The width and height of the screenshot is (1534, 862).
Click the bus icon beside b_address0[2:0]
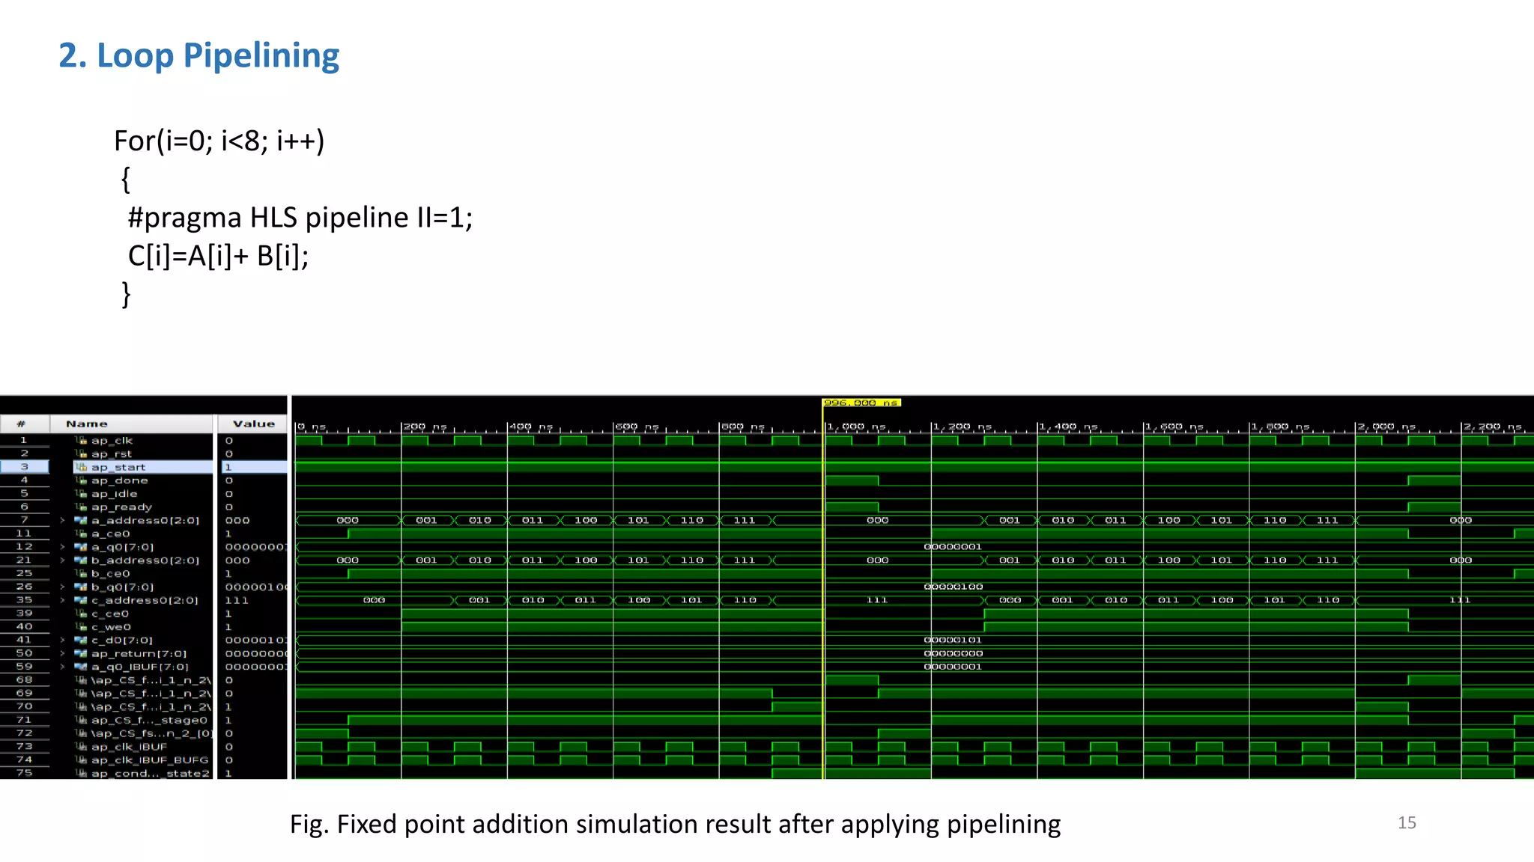pos(81,560)
